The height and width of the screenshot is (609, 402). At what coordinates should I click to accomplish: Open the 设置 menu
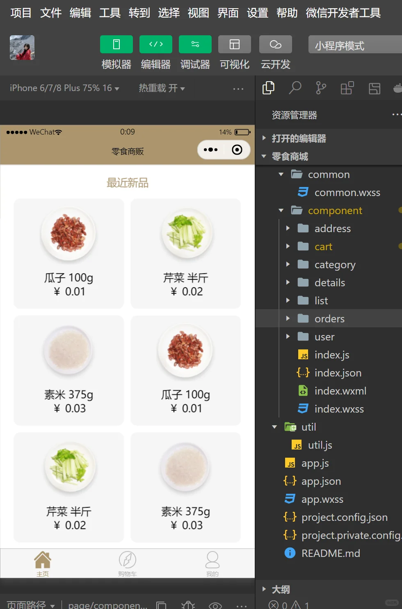click(x=258, y=13)
